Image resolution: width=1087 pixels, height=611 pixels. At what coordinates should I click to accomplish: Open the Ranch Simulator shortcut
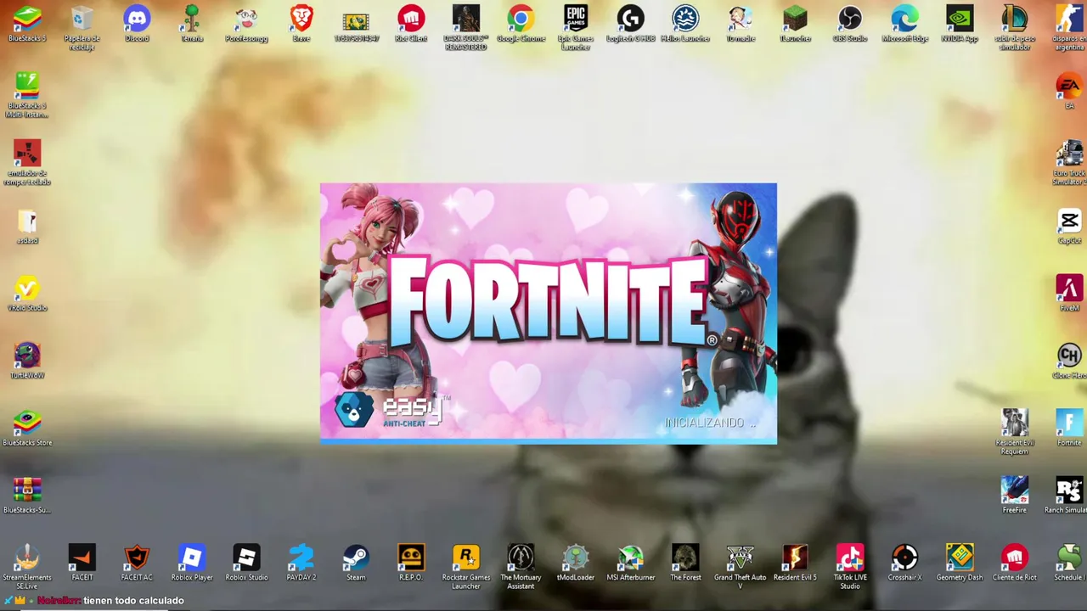[1067, 495]
